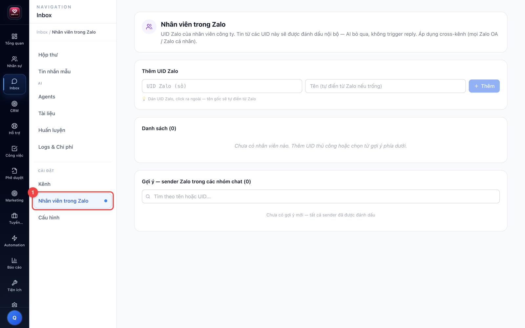Focus the Tên name input field
The image size is (525, 328).
(x=385, y=86)
